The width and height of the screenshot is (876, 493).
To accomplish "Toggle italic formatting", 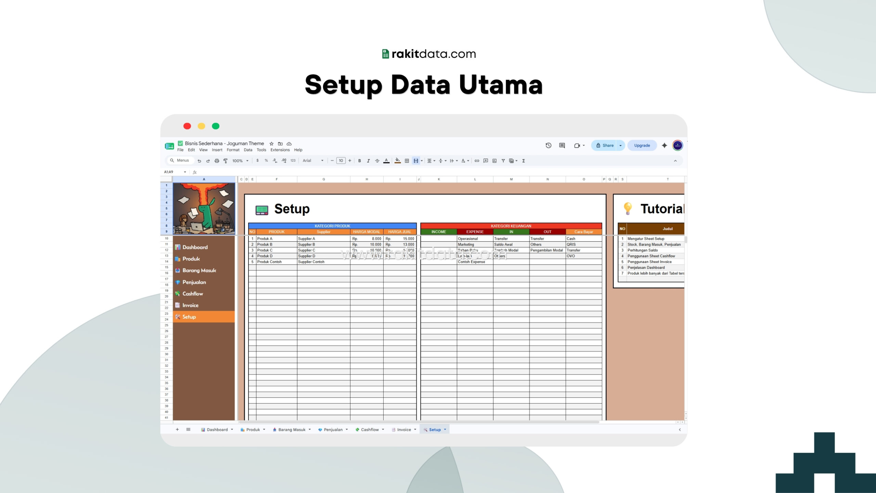I will [x=368, y=161].
